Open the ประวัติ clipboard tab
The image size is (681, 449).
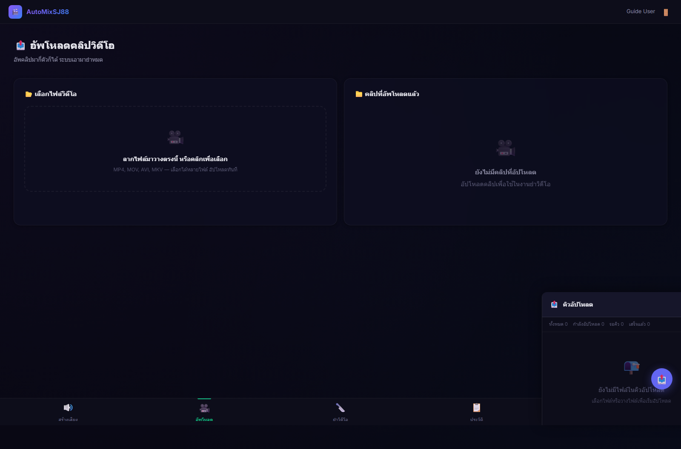[477, 412]
